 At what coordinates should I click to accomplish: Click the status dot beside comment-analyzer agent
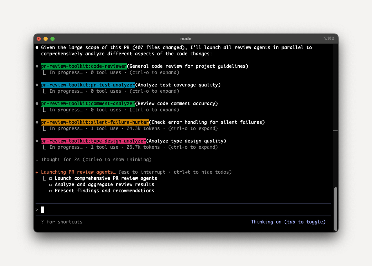point(37,103)
